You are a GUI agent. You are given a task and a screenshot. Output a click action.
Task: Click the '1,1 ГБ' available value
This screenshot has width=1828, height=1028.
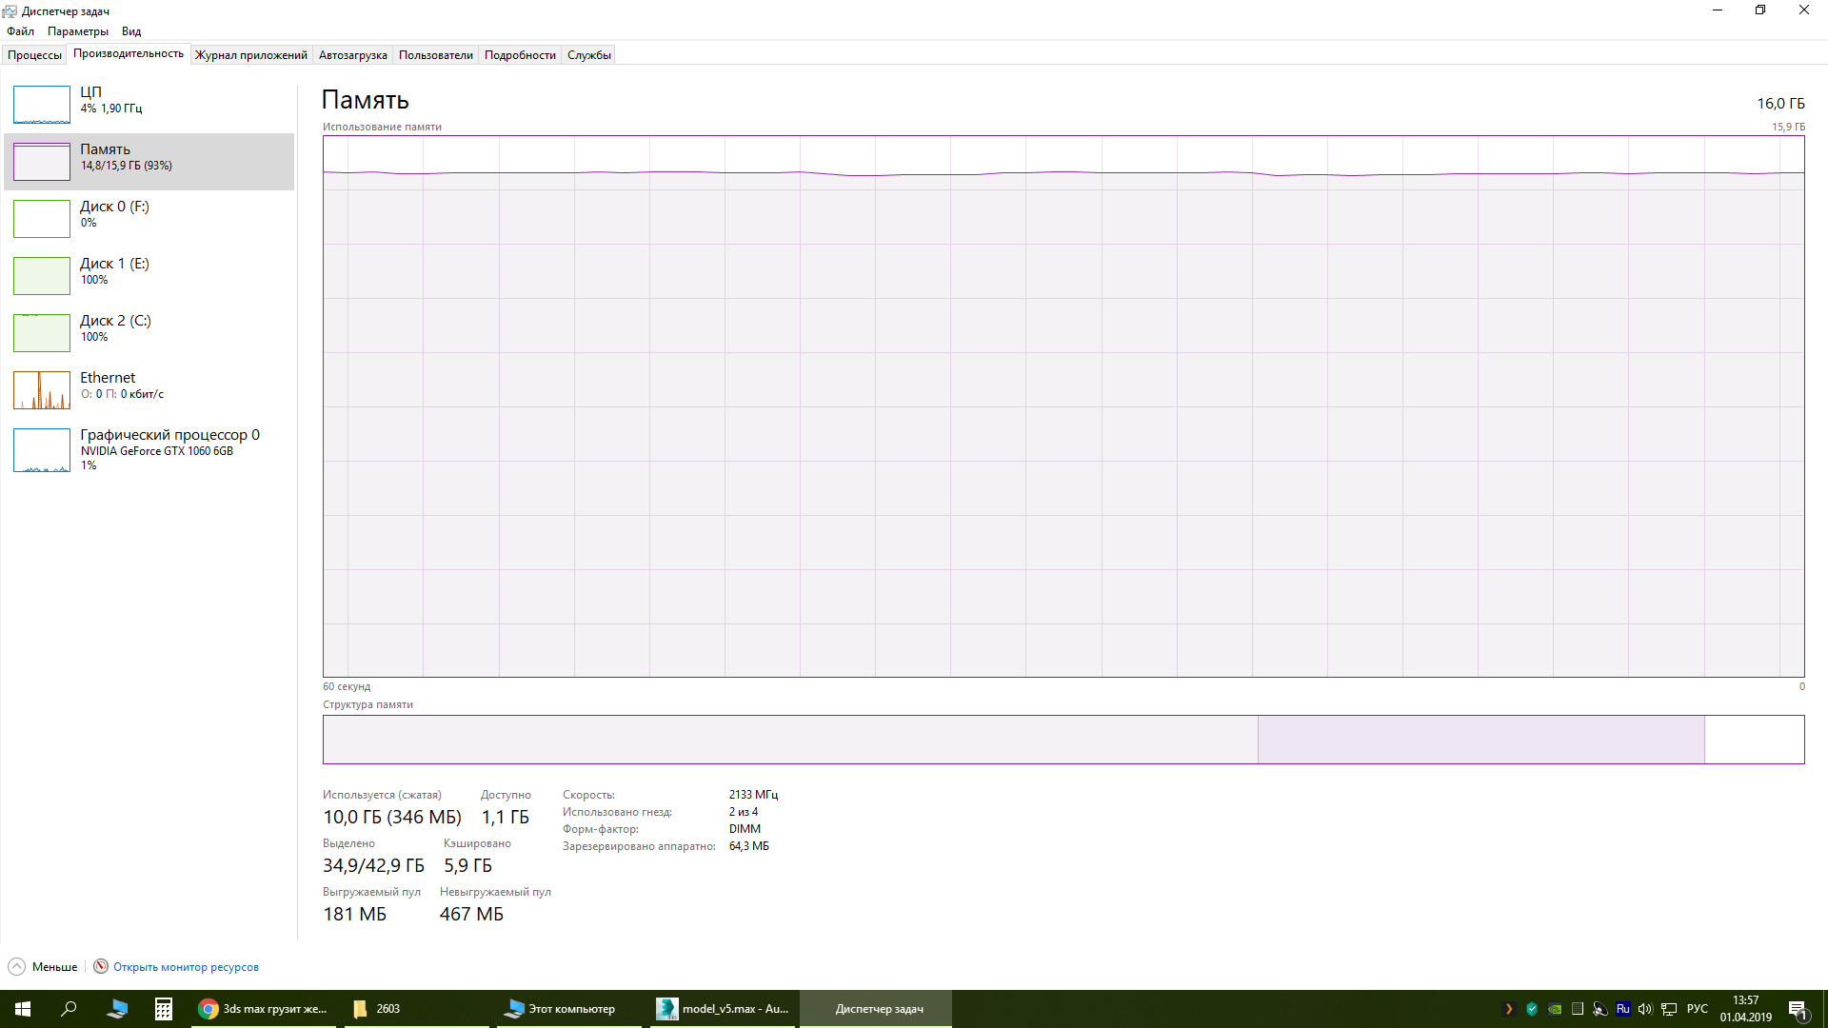506,818
